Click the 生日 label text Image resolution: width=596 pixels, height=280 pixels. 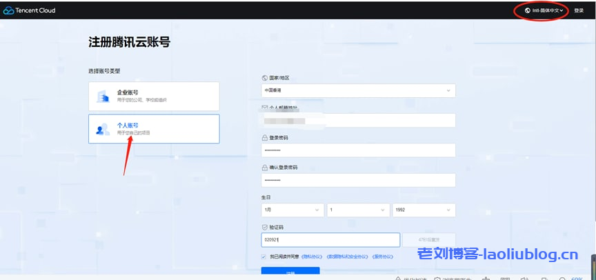point(266,197)
